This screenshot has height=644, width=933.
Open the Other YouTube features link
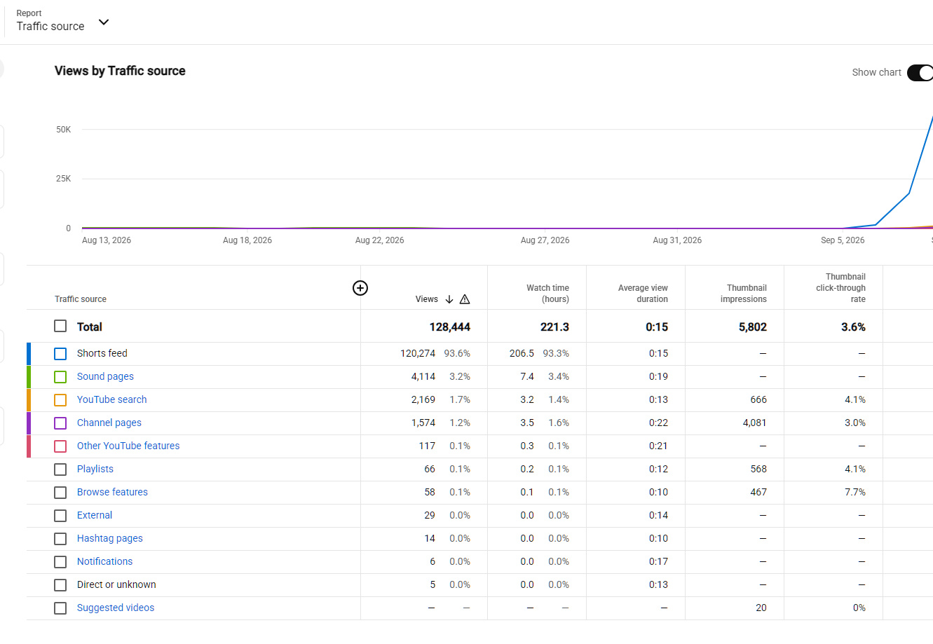coord(128,446)
